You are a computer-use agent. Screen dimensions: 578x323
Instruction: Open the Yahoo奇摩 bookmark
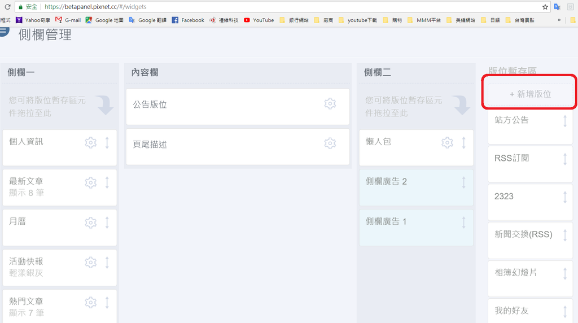point(33,20)
